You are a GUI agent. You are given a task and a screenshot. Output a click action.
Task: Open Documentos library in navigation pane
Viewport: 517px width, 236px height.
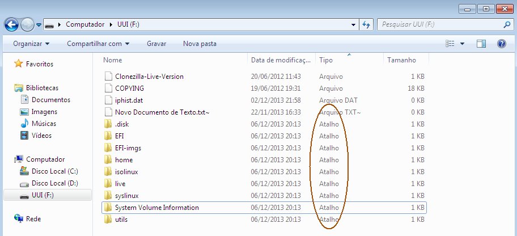(51, 100)
